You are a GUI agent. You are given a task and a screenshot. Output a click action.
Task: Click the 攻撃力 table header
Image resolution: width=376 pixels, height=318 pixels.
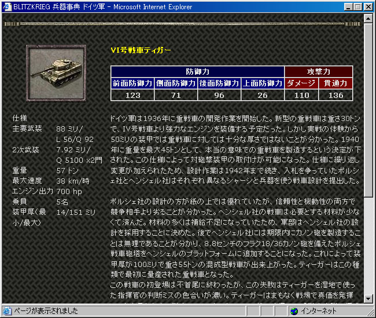pyautogui.click(x=318, y=71)
